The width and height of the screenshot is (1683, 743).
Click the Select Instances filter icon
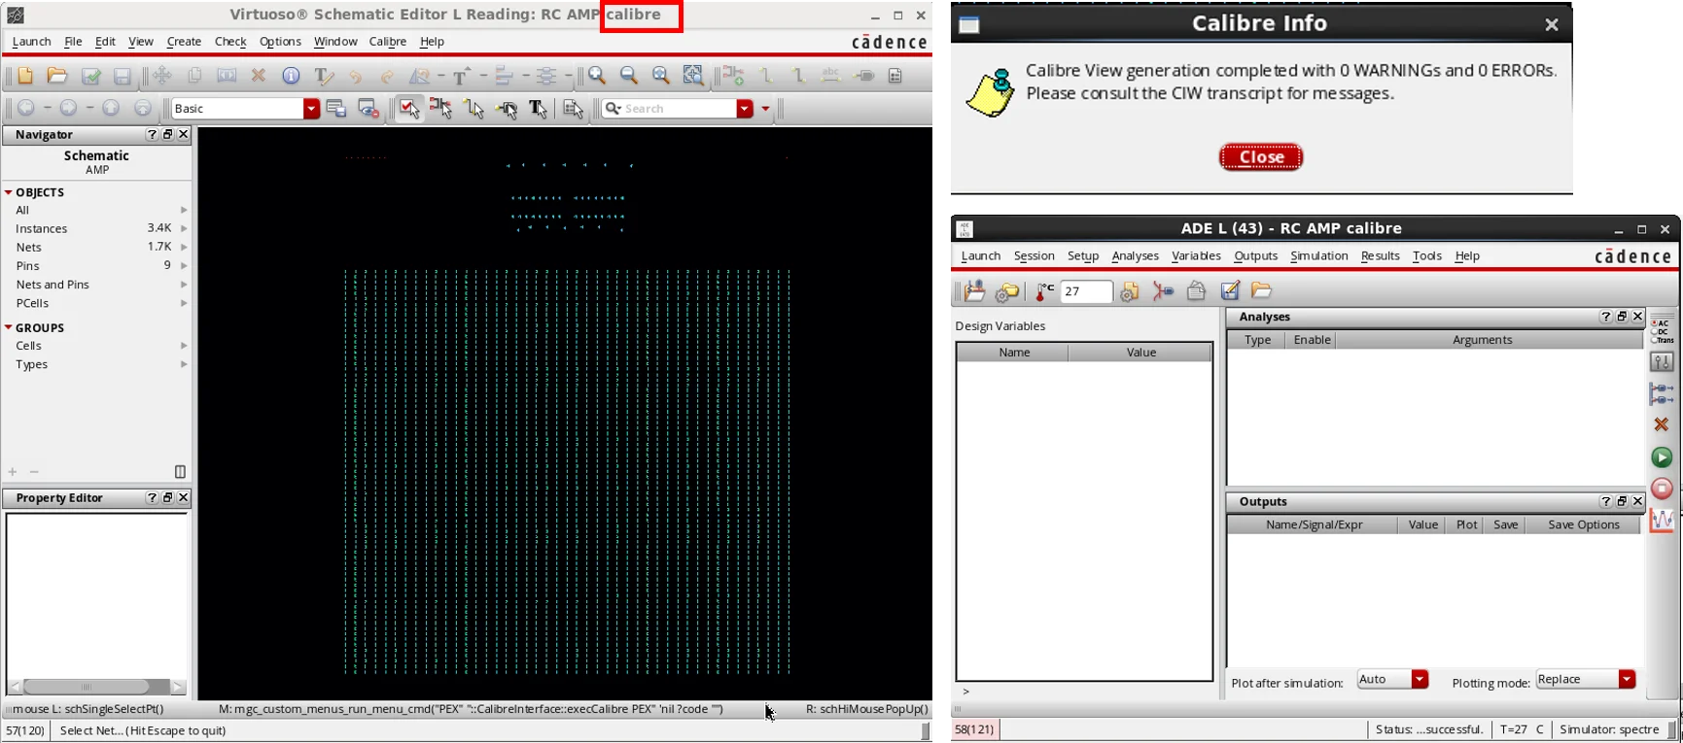pyautogui.click(x=441, y=109)
